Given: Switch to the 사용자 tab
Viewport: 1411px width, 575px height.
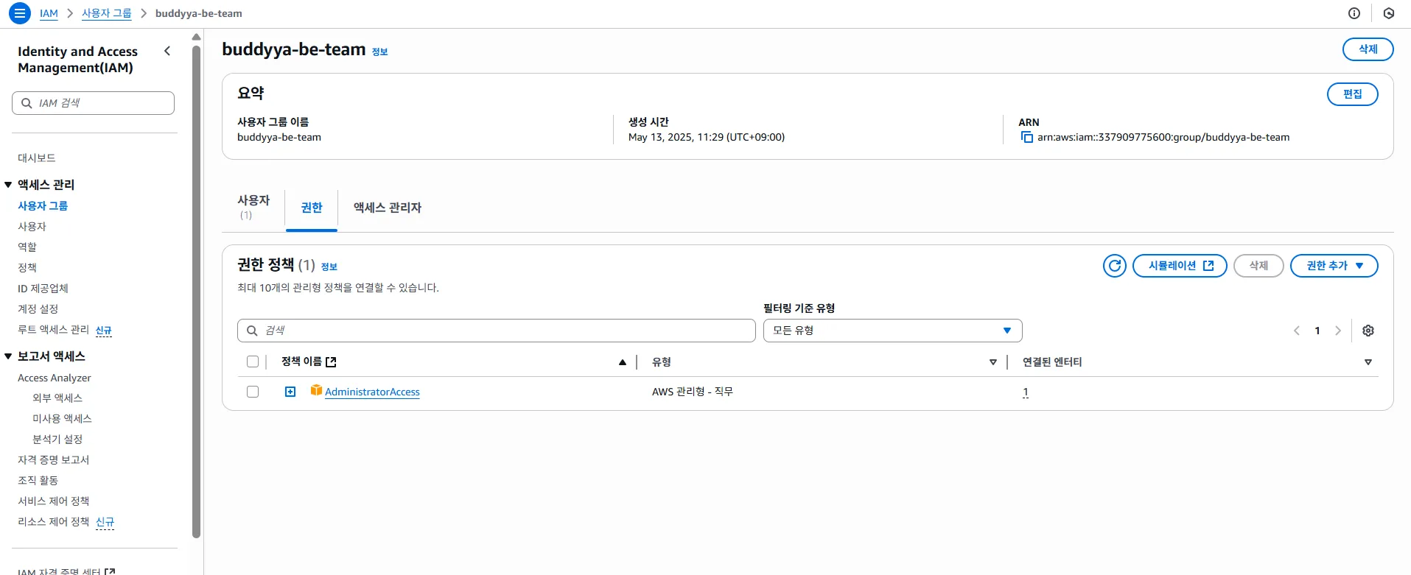Looking at the screenshot, I should click(x=253, y=207).
